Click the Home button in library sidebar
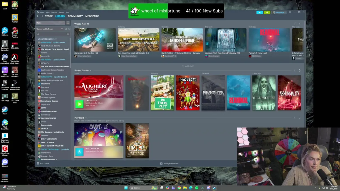Image resolution: width=340 pixels, height=191 pixels. (x=50, y=23)
